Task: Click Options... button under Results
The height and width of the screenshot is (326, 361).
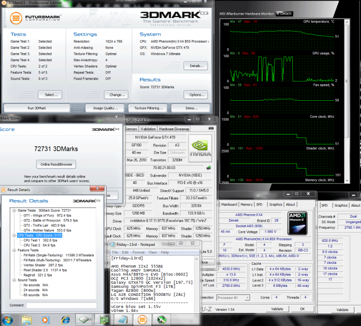Action: point(196,95)
